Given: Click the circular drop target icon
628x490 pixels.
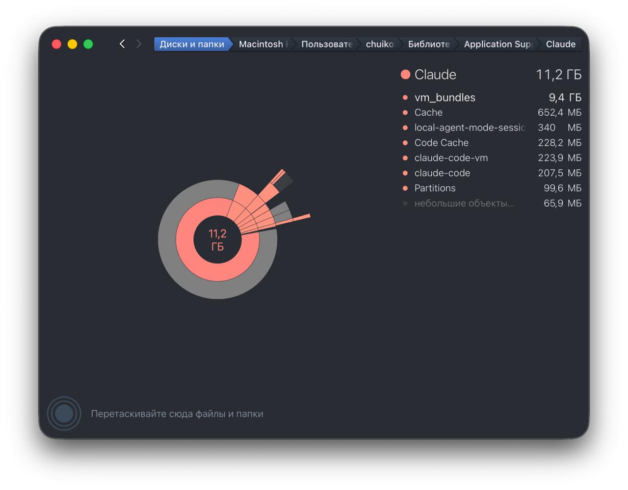Looking at the screenshot, I should [x=64, y=413].
